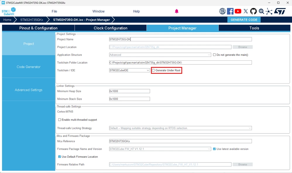This screenshot has width=292, height=173.
Task: Go to Home breadcrumb
Action: coord(7,20)
